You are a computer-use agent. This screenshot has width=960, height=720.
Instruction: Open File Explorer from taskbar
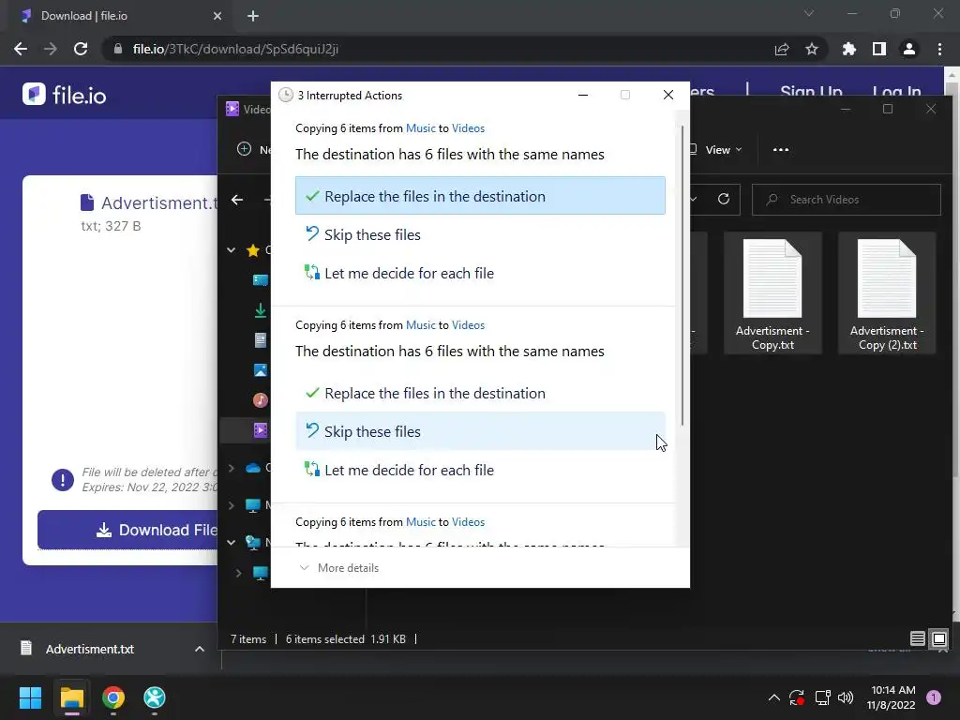71,697
